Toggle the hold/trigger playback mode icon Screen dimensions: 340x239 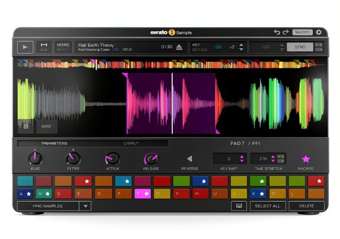[44, 47]
